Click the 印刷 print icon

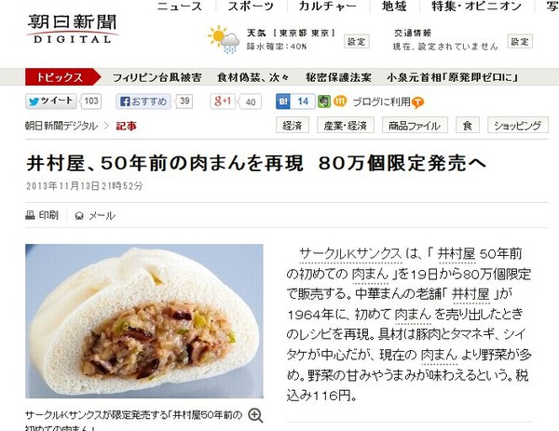[30, 215]
